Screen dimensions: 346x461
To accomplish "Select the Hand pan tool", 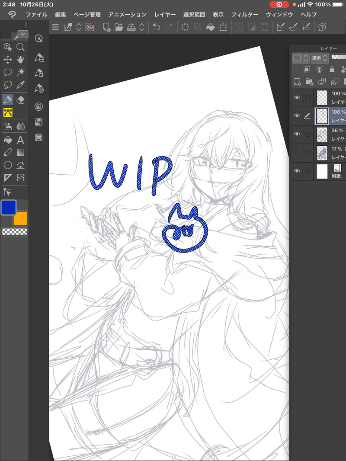I will [20, 60].
